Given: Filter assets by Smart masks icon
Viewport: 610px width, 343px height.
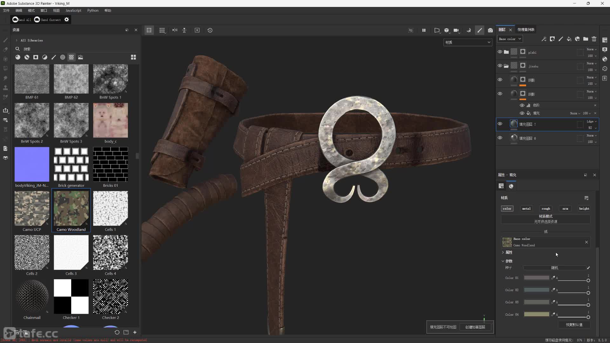Looking at the screenshot, I should tap(36, 57).
